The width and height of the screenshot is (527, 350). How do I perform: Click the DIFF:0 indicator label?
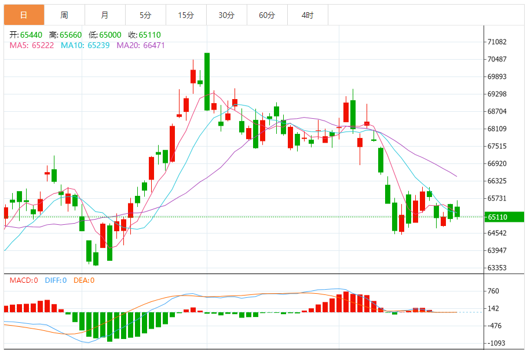point(56,280)
